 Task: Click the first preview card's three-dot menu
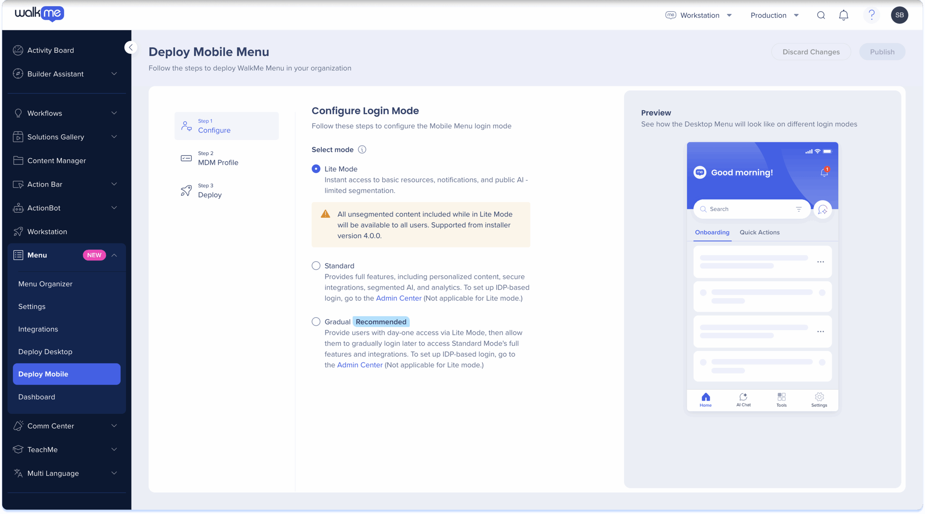pos(820,262)
